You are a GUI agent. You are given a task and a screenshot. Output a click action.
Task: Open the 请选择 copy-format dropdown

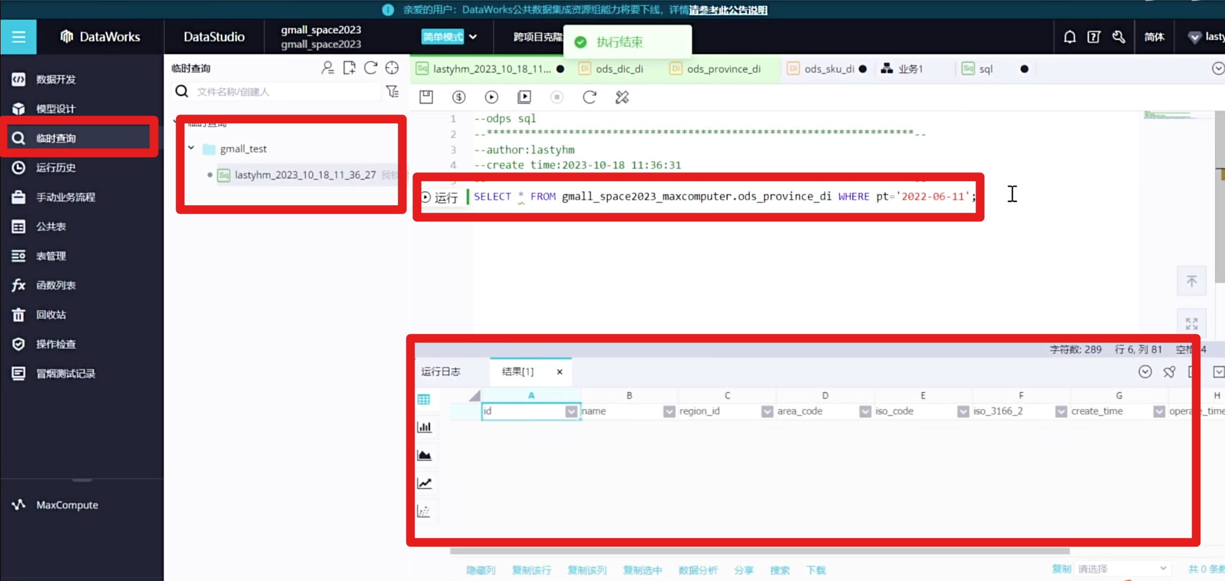tap(1123, 569)
